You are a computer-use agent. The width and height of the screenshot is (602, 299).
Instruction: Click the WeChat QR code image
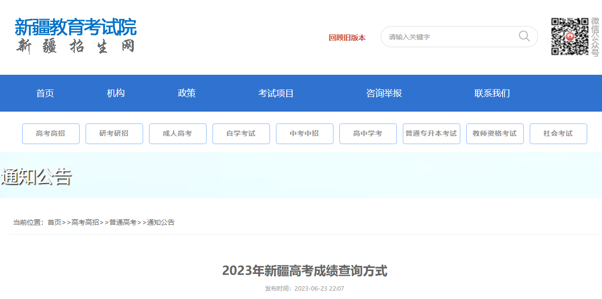tap(570, 36)
